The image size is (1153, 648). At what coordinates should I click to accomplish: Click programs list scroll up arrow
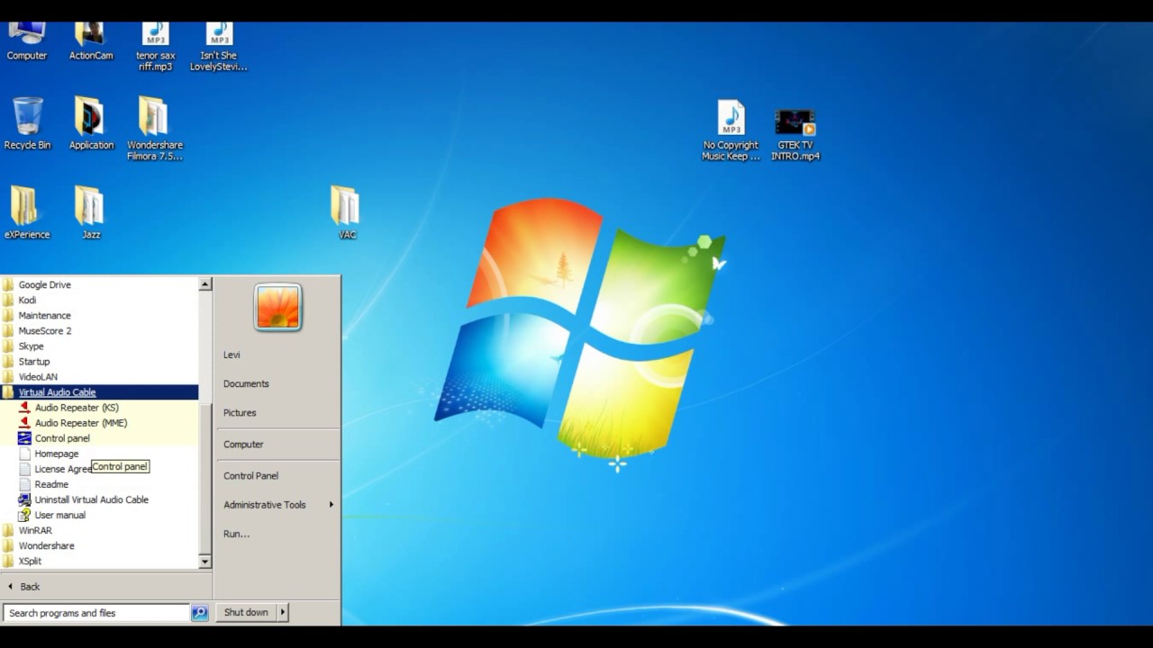click(205, 284)
